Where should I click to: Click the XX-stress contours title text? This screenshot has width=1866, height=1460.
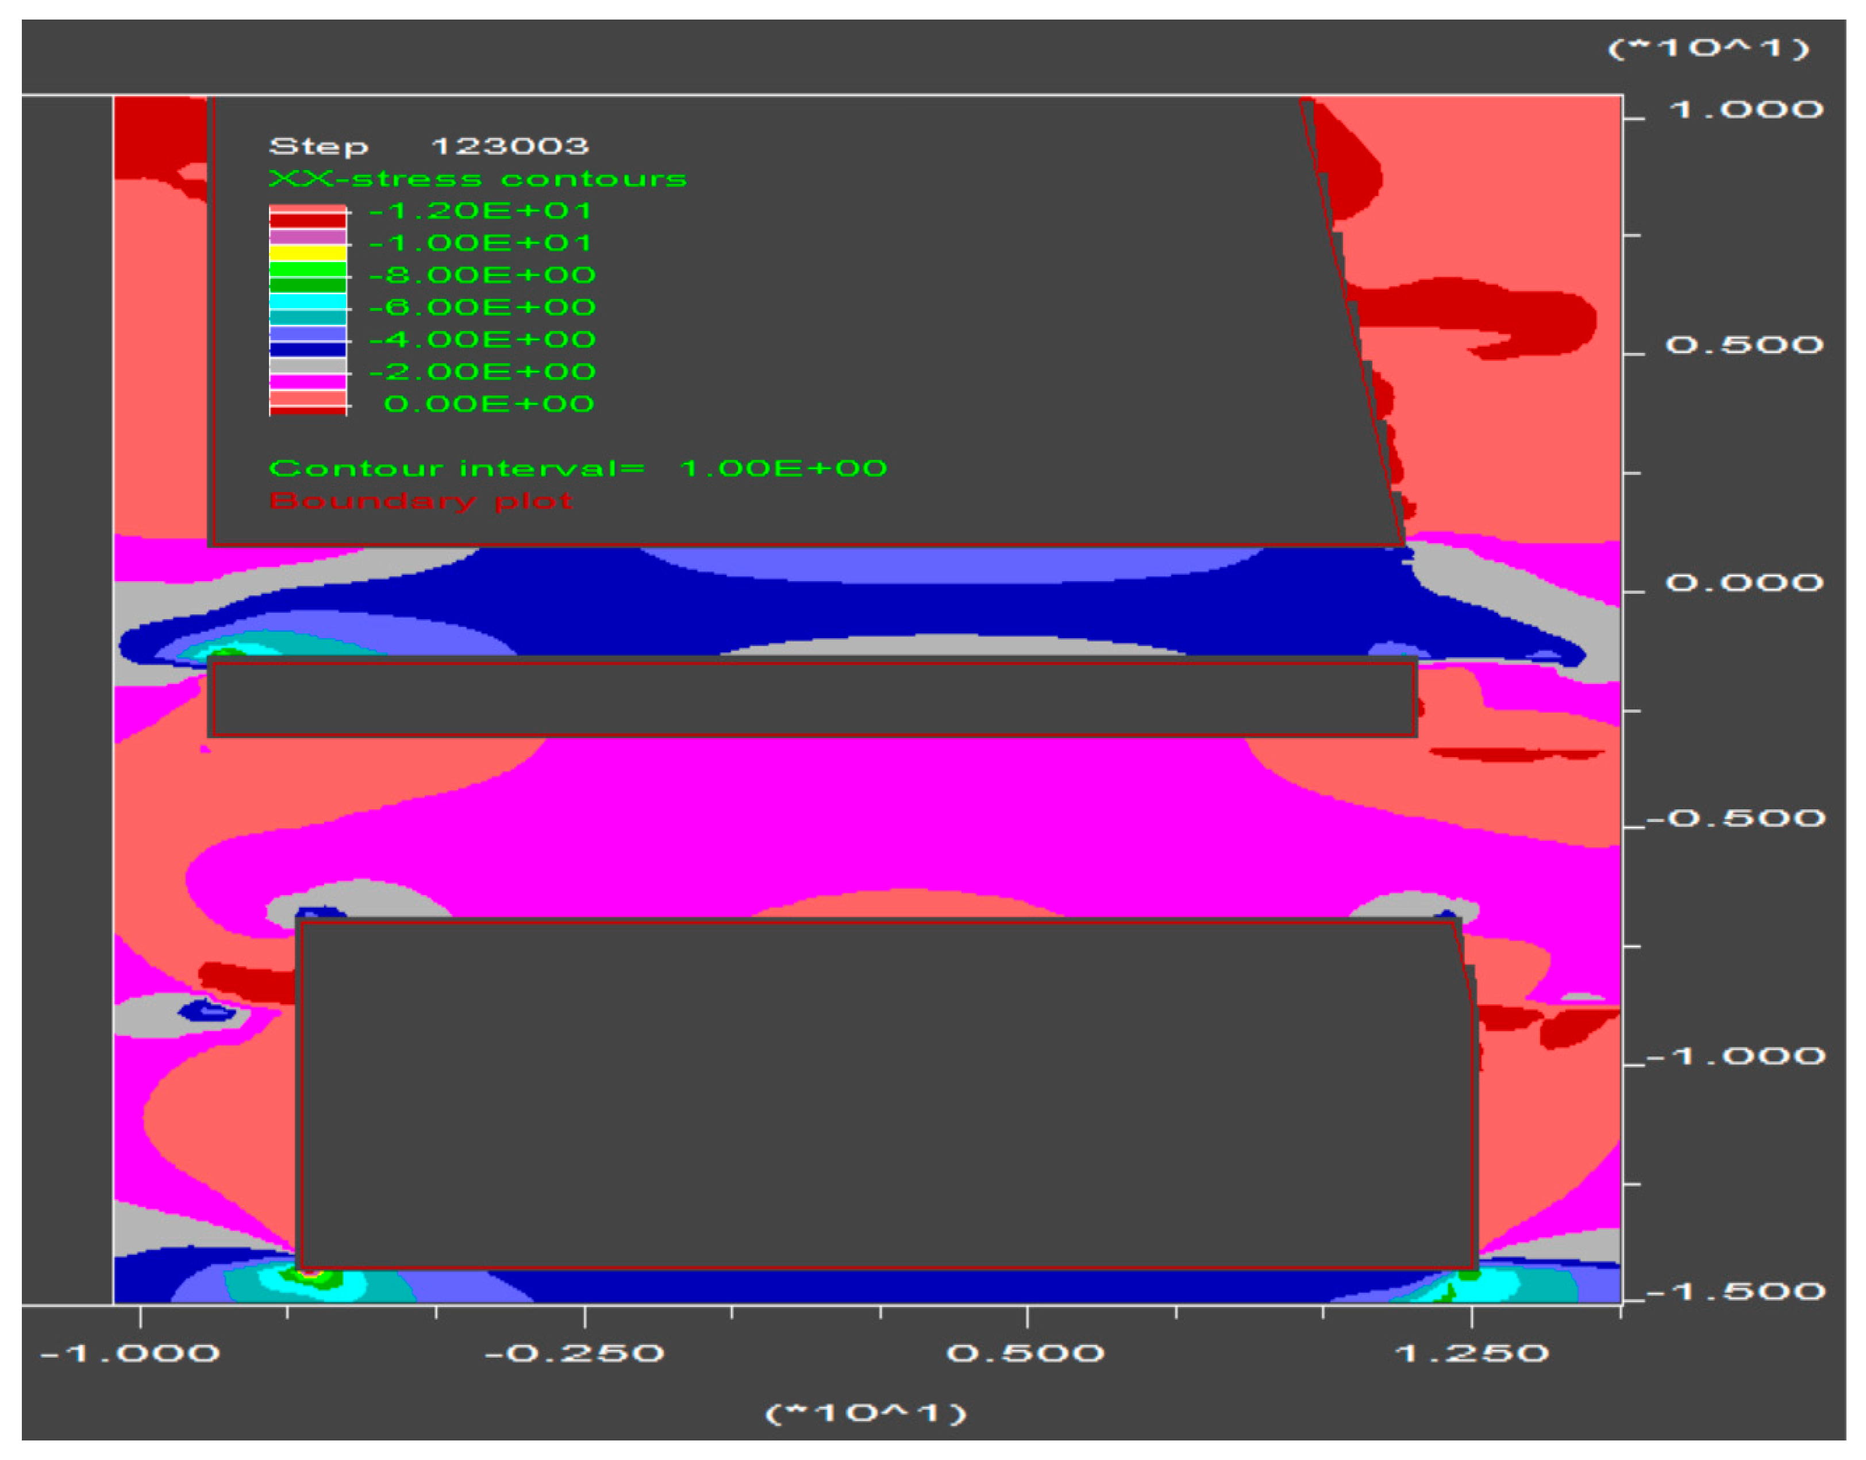click(479, 179)
